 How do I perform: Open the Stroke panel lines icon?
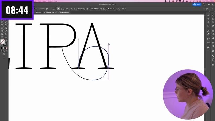coord(213,43)
